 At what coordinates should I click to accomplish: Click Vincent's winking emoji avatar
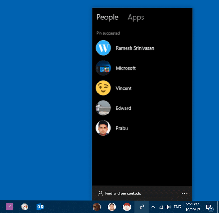(103, 88)
